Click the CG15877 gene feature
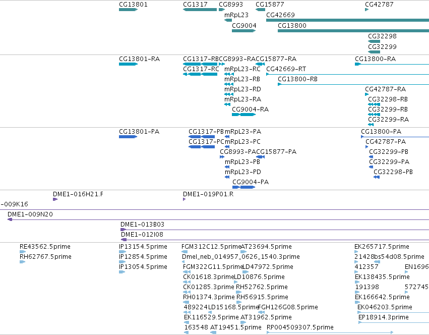The height and width of the screenshot is (335, 429). (x=260, y=10)
